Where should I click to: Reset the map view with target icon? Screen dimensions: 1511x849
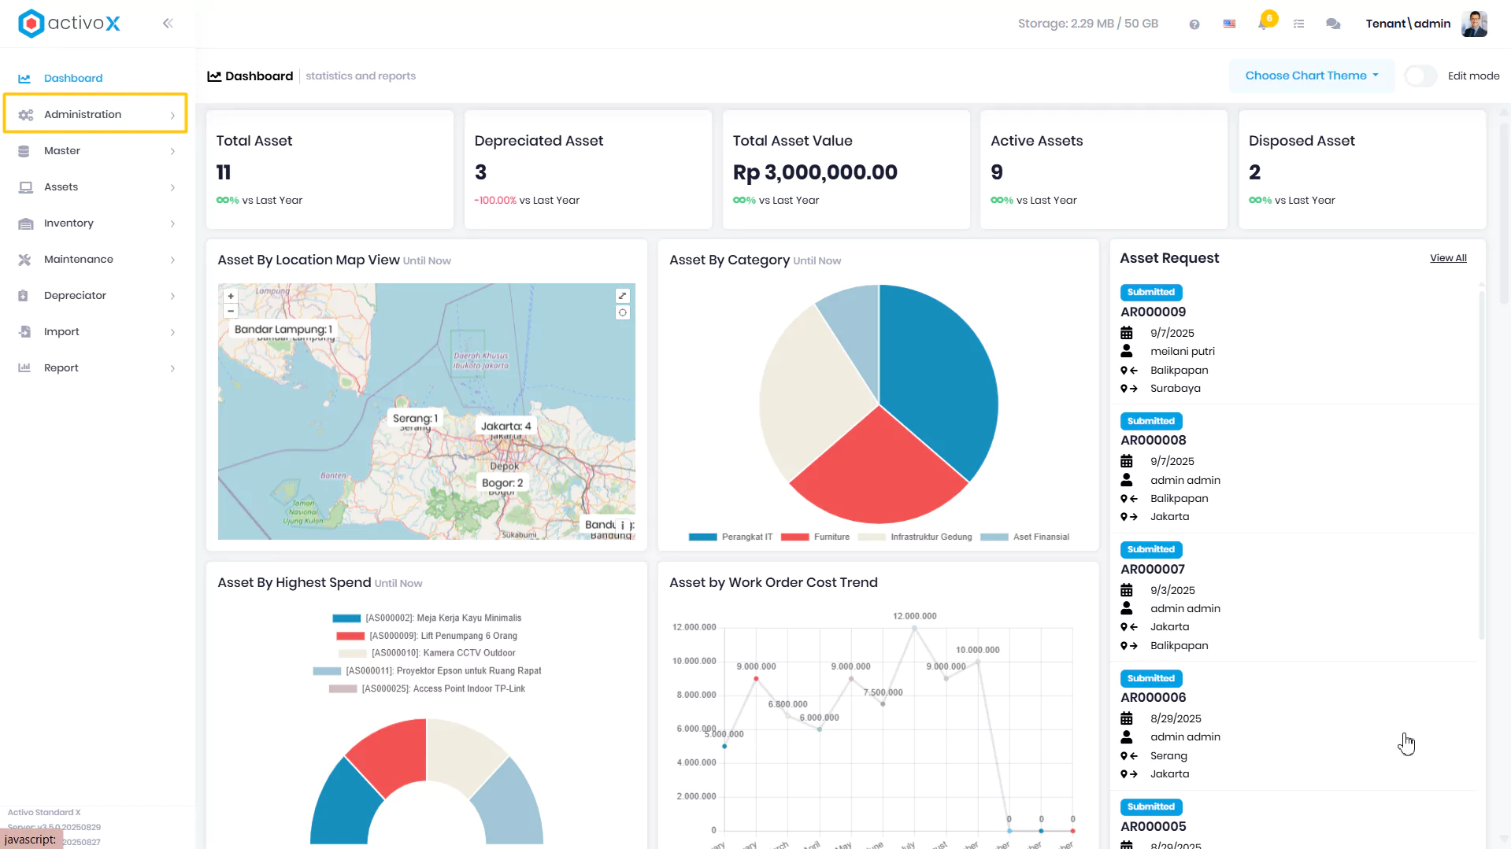click(x=623, y=312)
